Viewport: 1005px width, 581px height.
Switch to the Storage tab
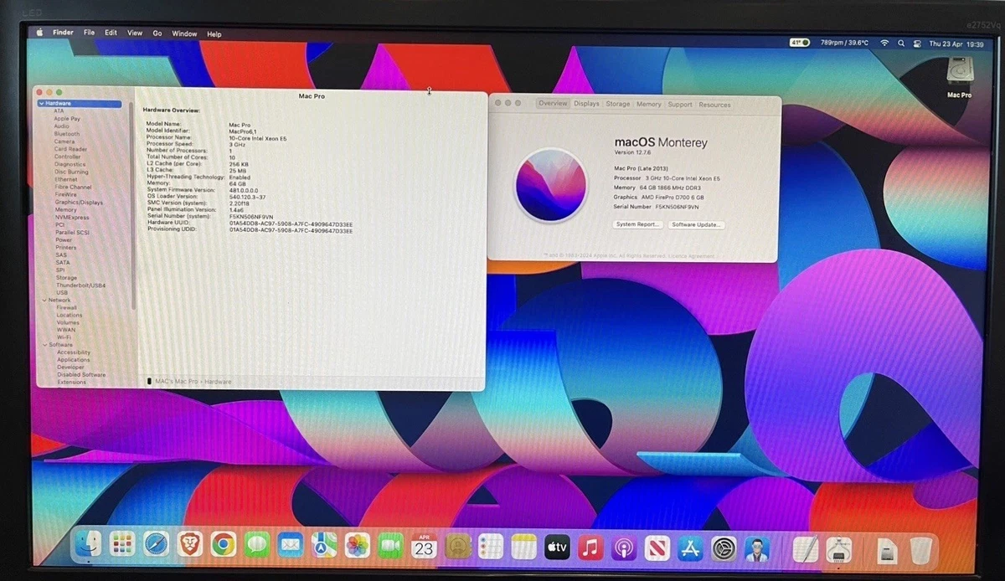(x=618, y=104)
